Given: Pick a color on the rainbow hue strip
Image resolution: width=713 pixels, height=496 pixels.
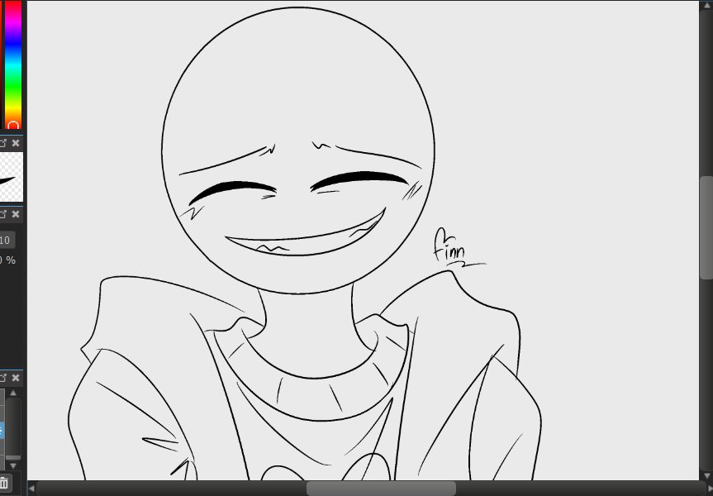Looking at the screenshot, I should (x=13, y=64).
